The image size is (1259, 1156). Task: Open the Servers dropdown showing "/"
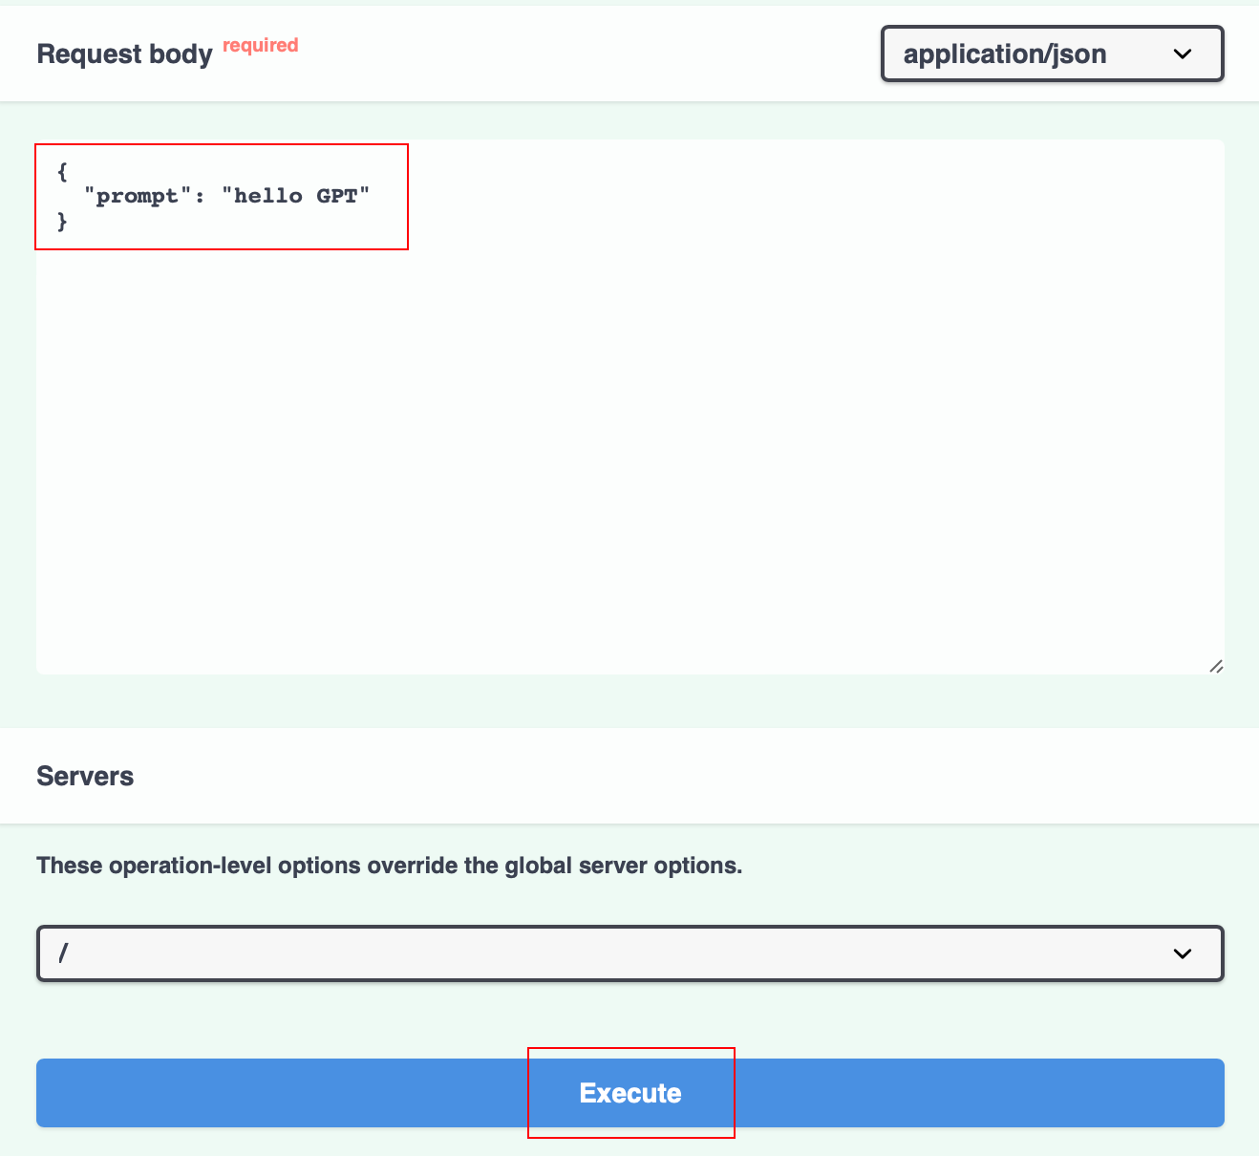coord(630,953)
